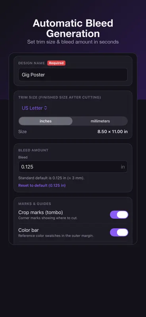
Task: Click the Bleed input showing 0.125
Action: click(x=73, y=167)
